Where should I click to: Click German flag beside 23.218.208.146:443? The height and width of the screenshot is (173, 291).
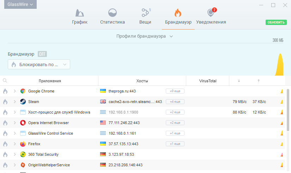103,165
